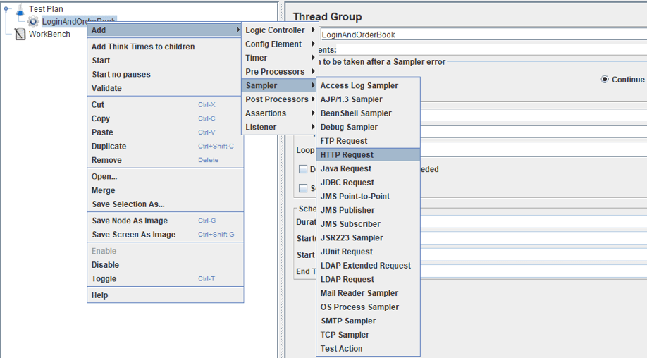Screen dimensions: 647x358
Task: Tick the checkbox starting with S
Action: (303, 188)
